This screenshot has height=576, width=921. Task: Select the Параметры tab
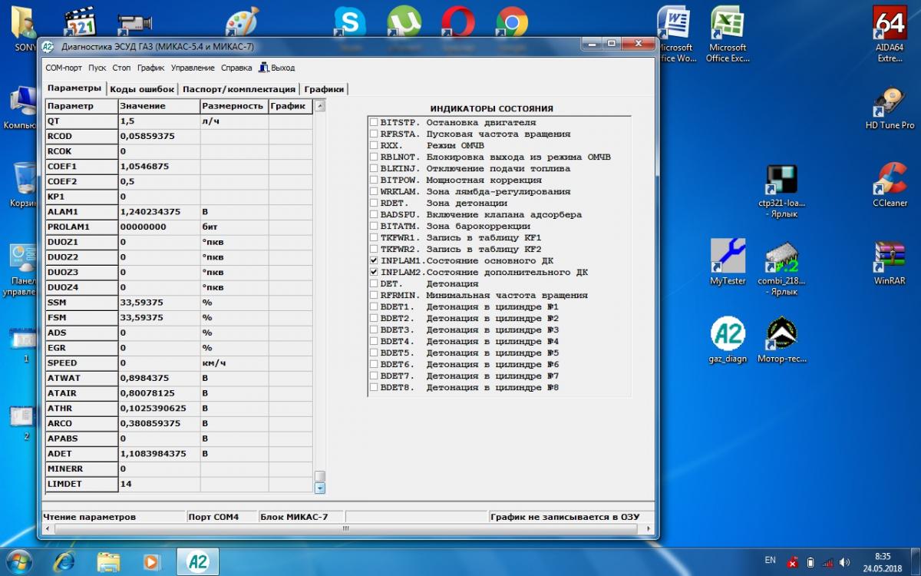pos(74,88)
